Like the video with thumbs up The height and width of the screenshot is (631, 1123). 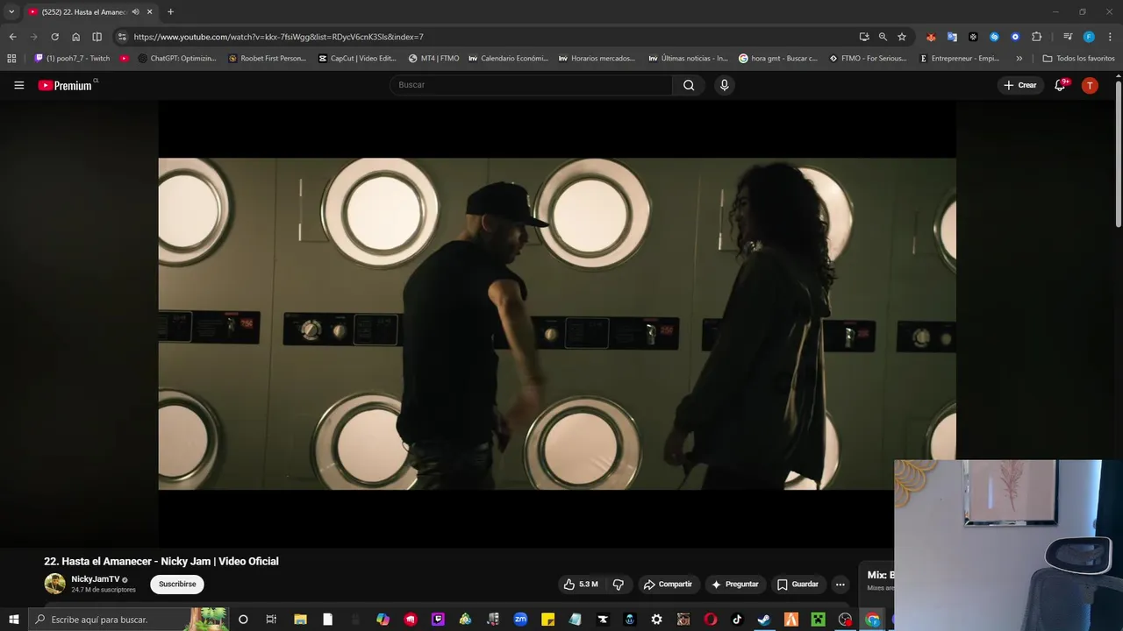click(x=581, y=585)
